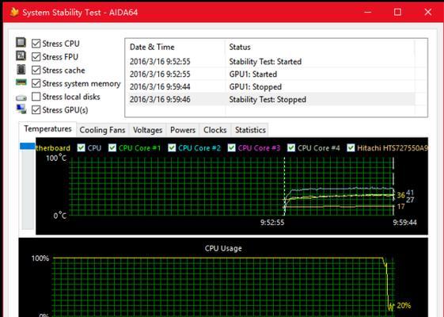Viewport: 444px width, 317px height.
Task: Select the Stability Test: Stopped log row
Action: pyautogui.click(x=271, y=100)
